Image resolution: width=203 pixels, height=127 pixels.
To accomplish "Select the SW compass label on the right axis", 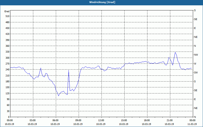I will click(196, 73).
